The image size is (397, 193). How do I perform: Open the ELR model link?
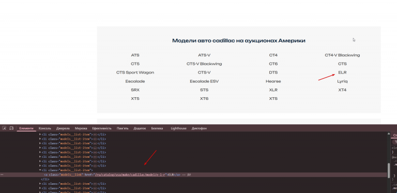tap(342, 72)
